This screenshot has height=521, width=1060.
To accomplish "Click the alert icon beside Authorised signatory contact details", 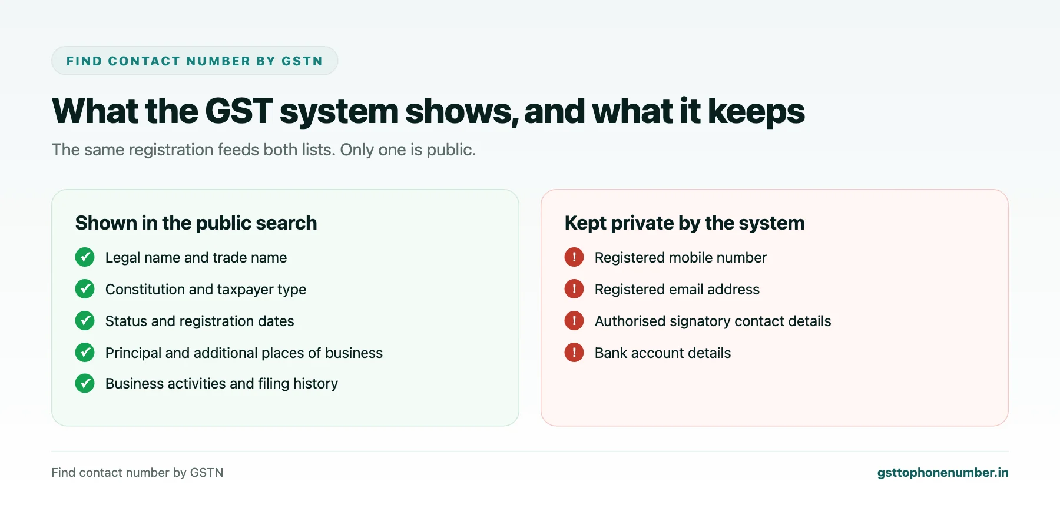I will click(574, 321).
